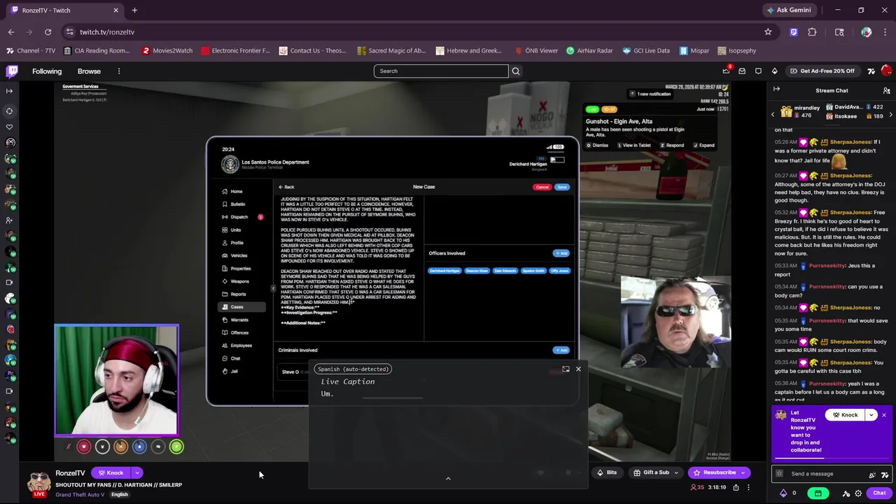Click the Bits button
The width and height of the screenshot is (896, 504).
point(606,472)
